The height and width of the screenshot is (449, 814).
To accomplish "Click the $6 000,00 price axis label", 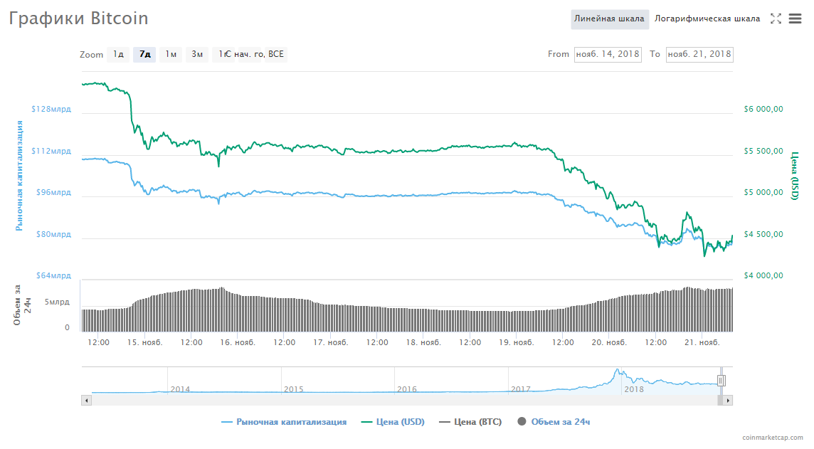I will coord(763,109).
